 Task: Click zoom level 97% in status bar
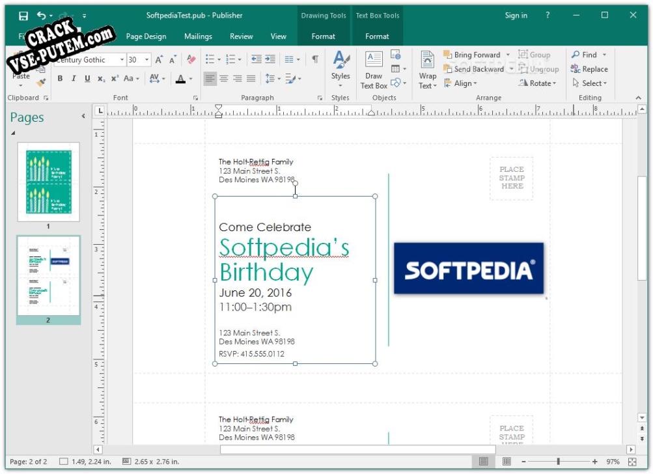[x=613, y=462]
